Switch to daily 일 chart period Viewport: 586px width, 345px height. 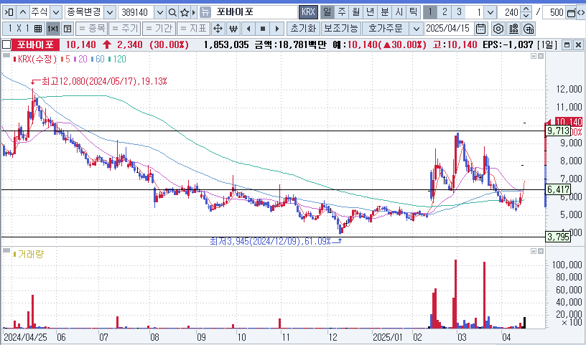(x=327, y=12)
